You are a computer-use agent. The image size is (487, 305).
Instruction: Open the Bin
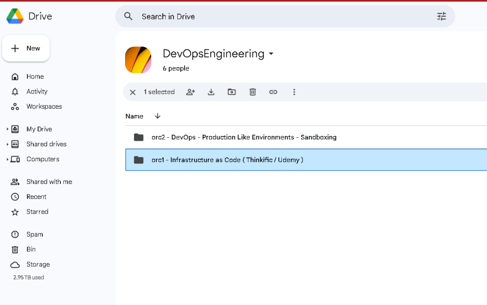pos(31,249)
